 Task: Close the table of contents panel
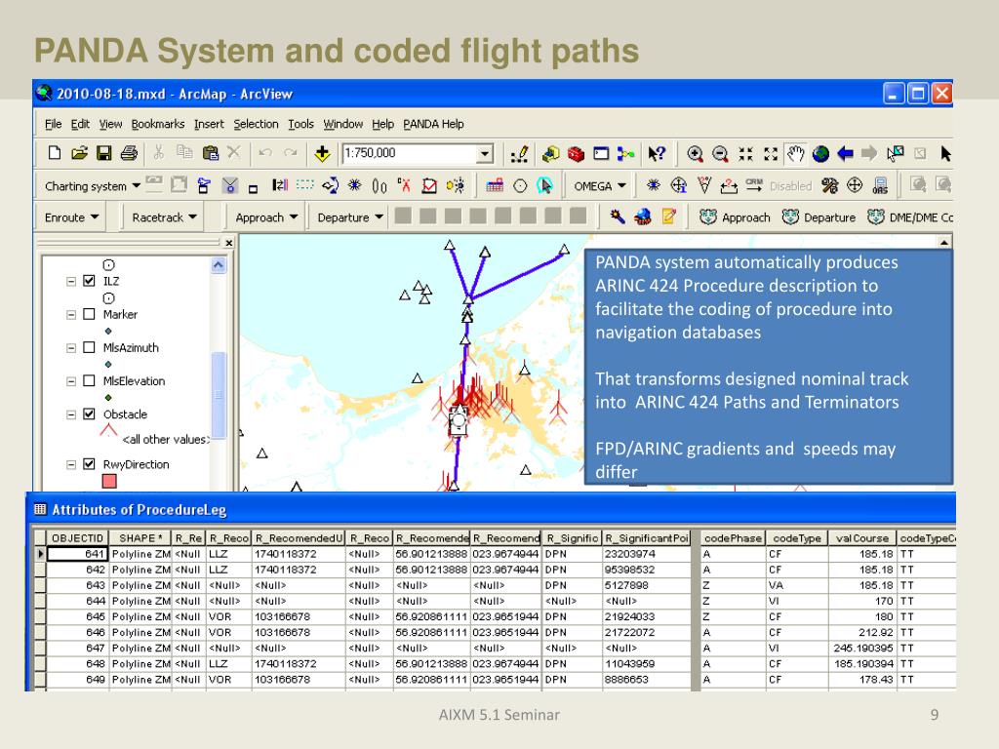coord(229,243)
